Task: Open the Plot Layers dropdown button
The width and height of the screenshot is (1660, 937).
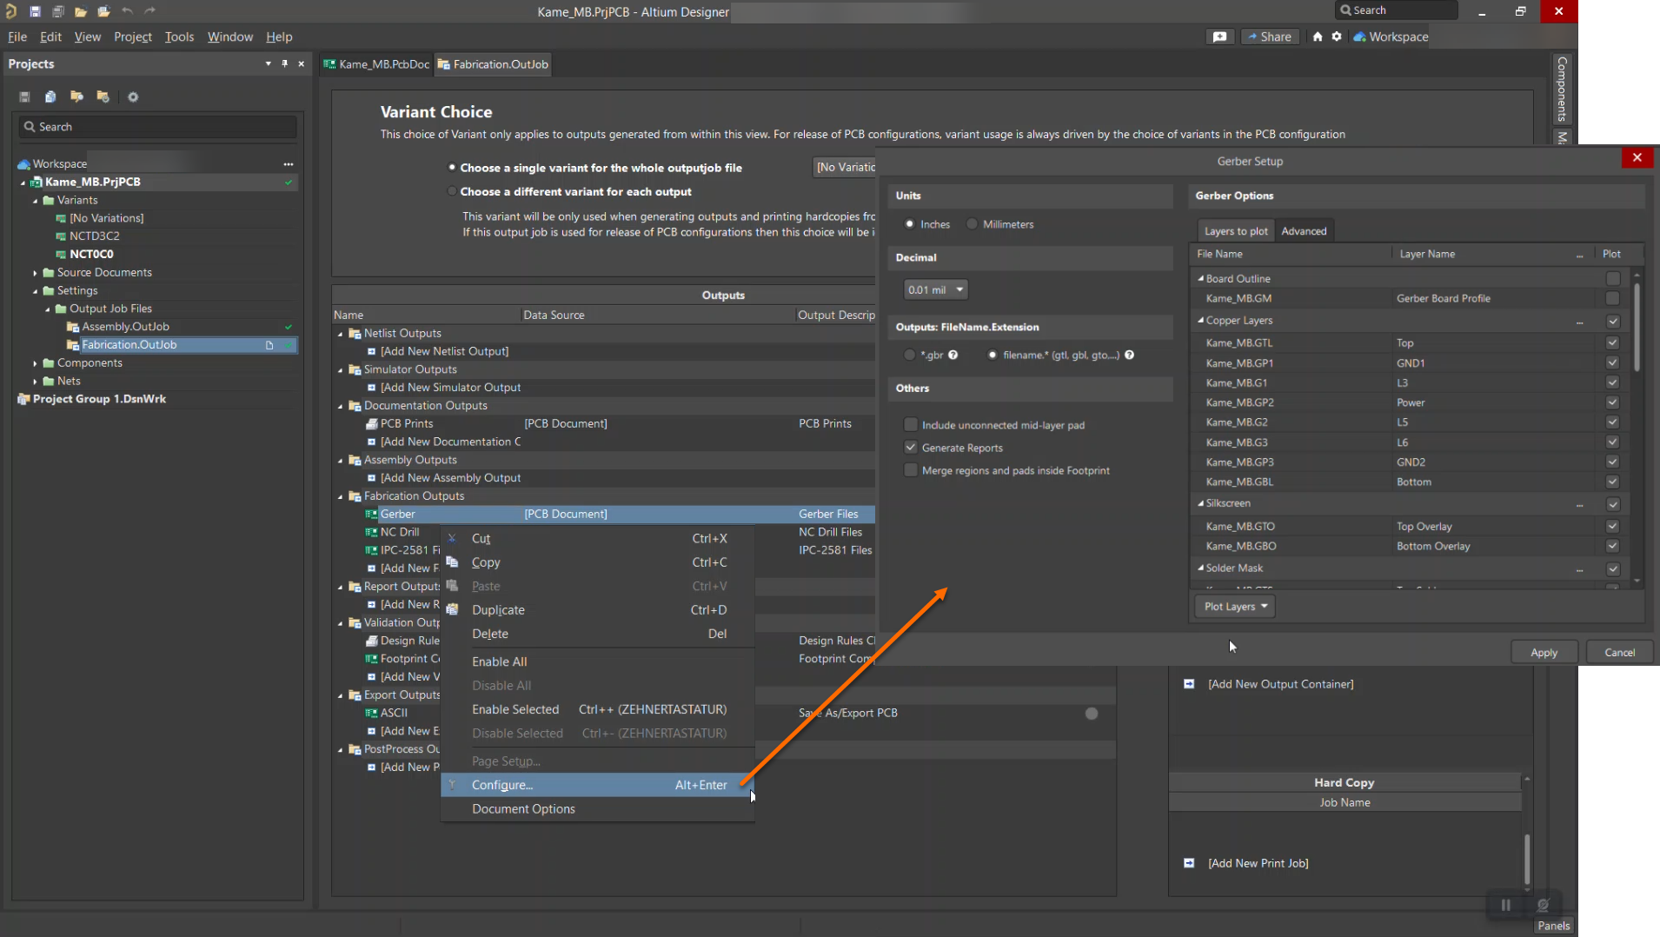Action: (1235, 607)
